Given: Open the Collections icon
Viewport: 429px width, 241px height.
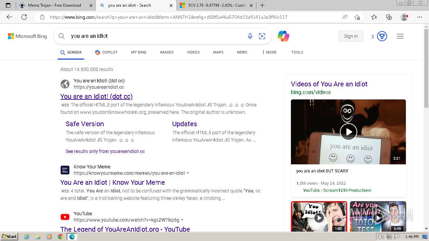Looking at the screenshot, I should pyautogui.click(x=389, y=17).
